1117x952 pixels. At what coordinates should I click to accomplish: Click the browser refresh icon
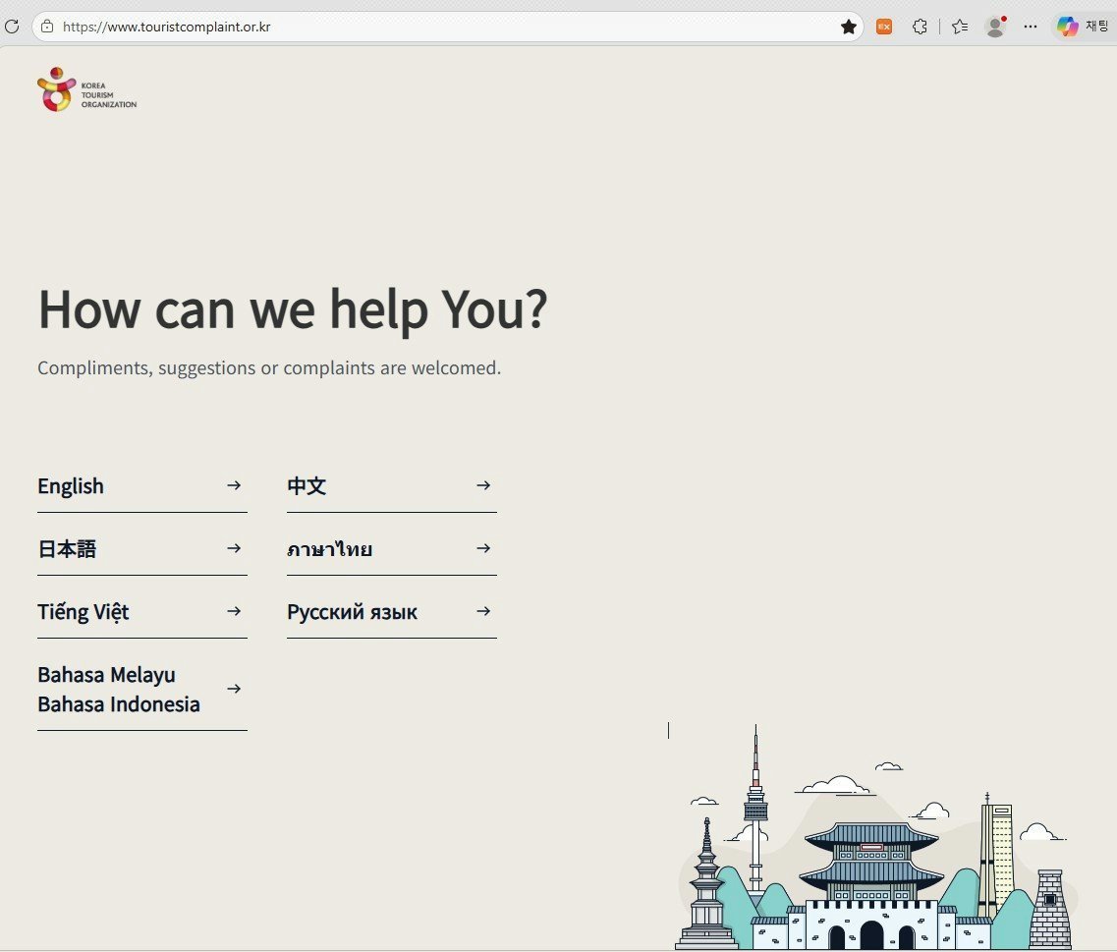coord(12,28)
